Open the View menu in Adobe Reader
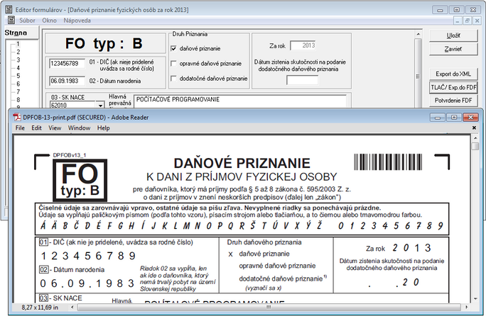The height and width of the screenshot is (316, 486). pyautogui.click(x=55, y=128)
